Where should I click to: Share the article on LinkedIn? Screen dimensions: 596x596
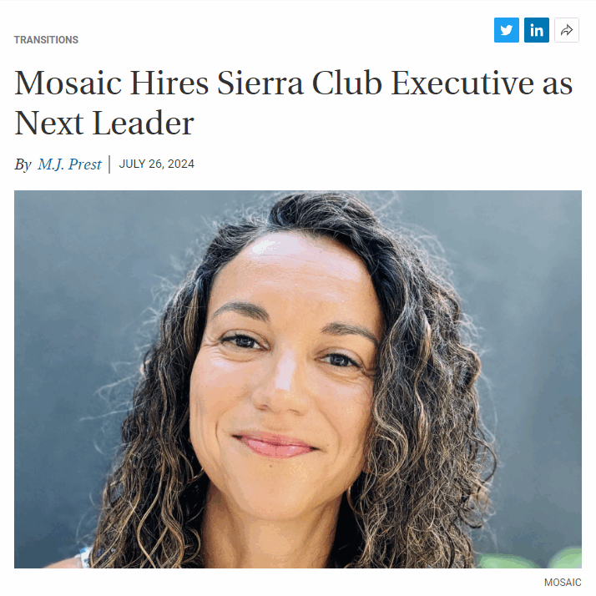[x=537, y=30]
